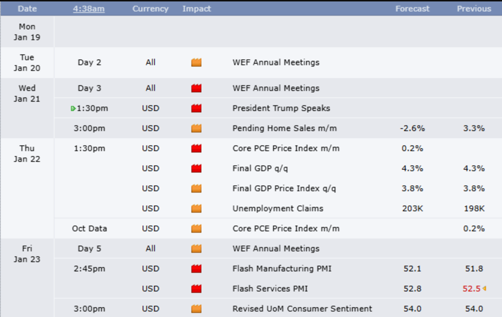Click red impact icon for President Trump Speaks
502x317 pixels.
196,109
